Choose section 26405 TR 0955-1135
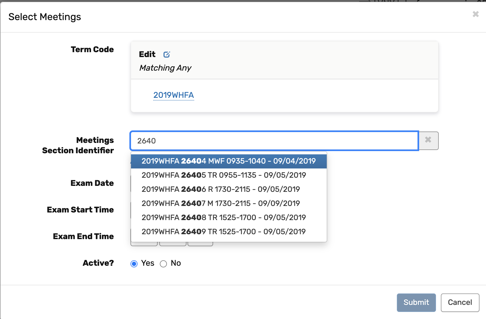Screen dimensions: 486x319 tap(223, 175)
